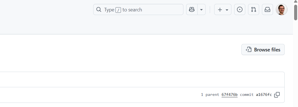Image resolution: width=298 pixels, height=107 pixels.
Task: Open the Pull requests icon
Action: [254, 9]
